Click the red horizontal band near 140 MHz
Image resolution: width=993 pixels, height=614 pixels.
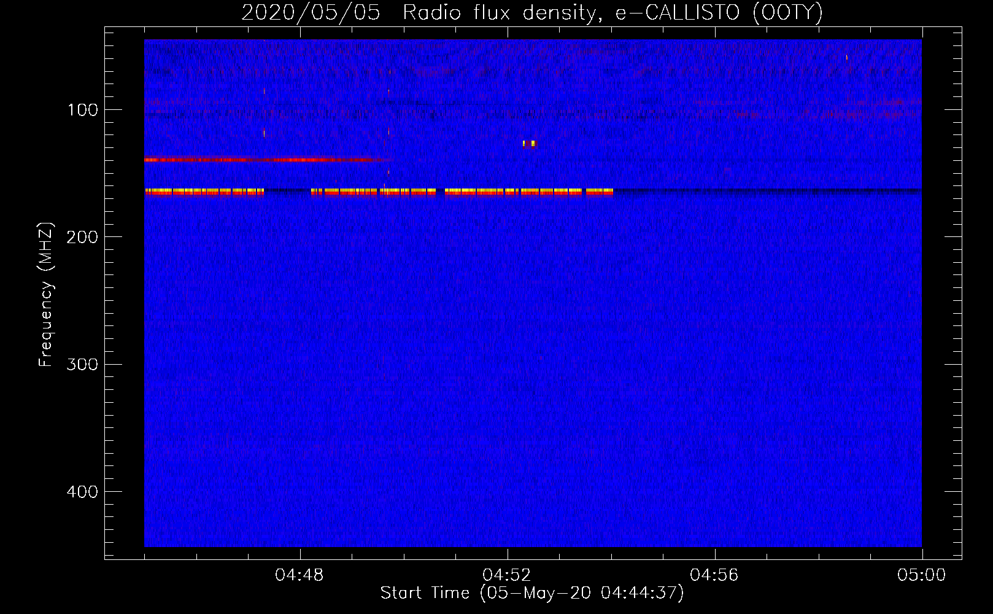(268, 160)
